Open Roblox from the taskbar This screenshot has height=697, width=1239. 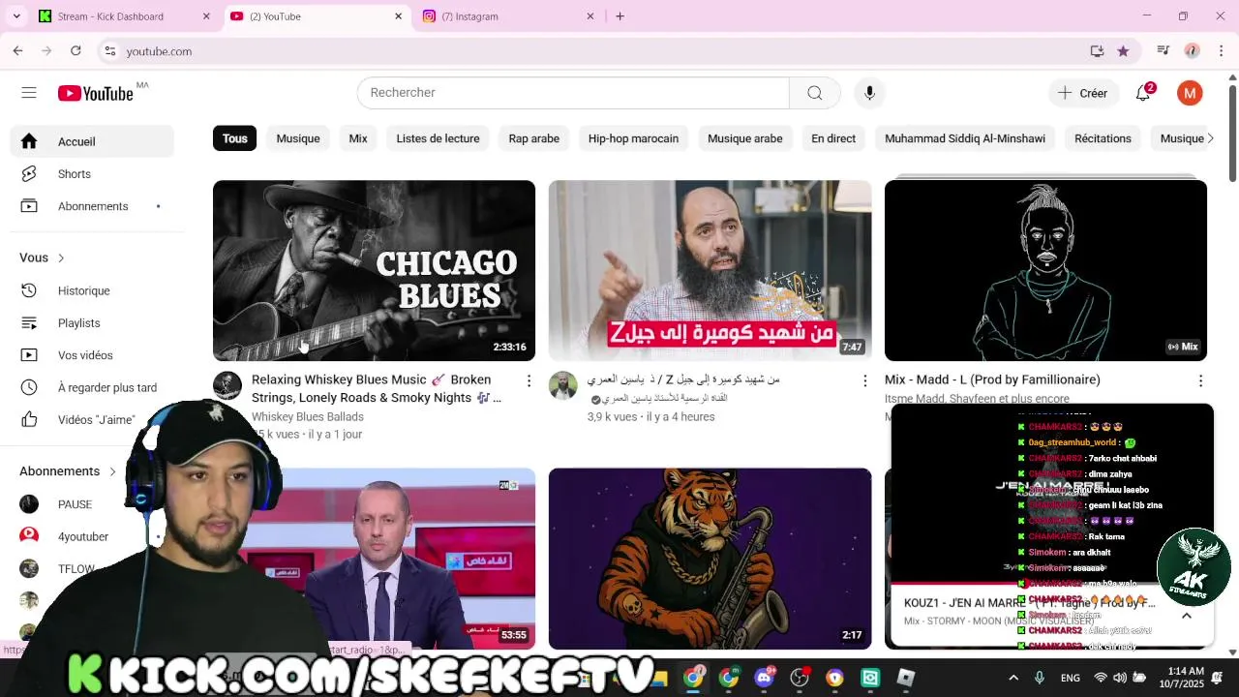point(905,678)
